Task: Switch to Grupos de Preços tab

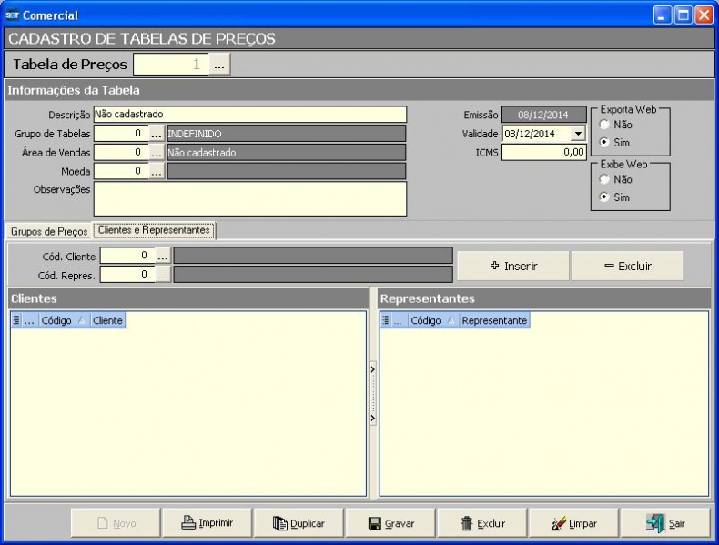Action: point(49,231)
